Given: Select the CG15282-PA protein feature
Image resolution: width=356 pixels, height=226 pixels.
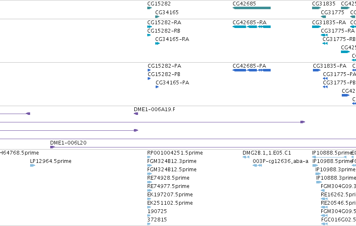Looking at the screenshot, I should pos(149,70).
